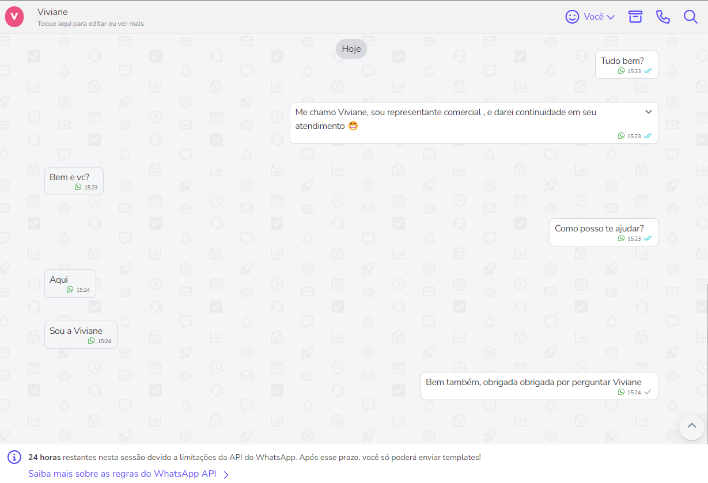
Task: Click "Toque aqui para editar ou ver mais"
Action: click(90, 24)
